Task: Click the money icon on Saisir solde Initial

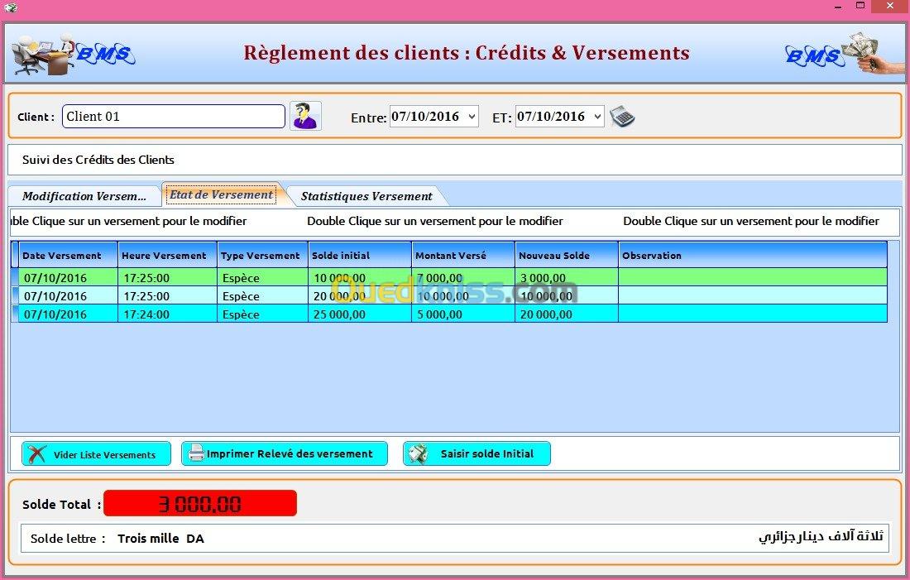Action: coord(419,453)
